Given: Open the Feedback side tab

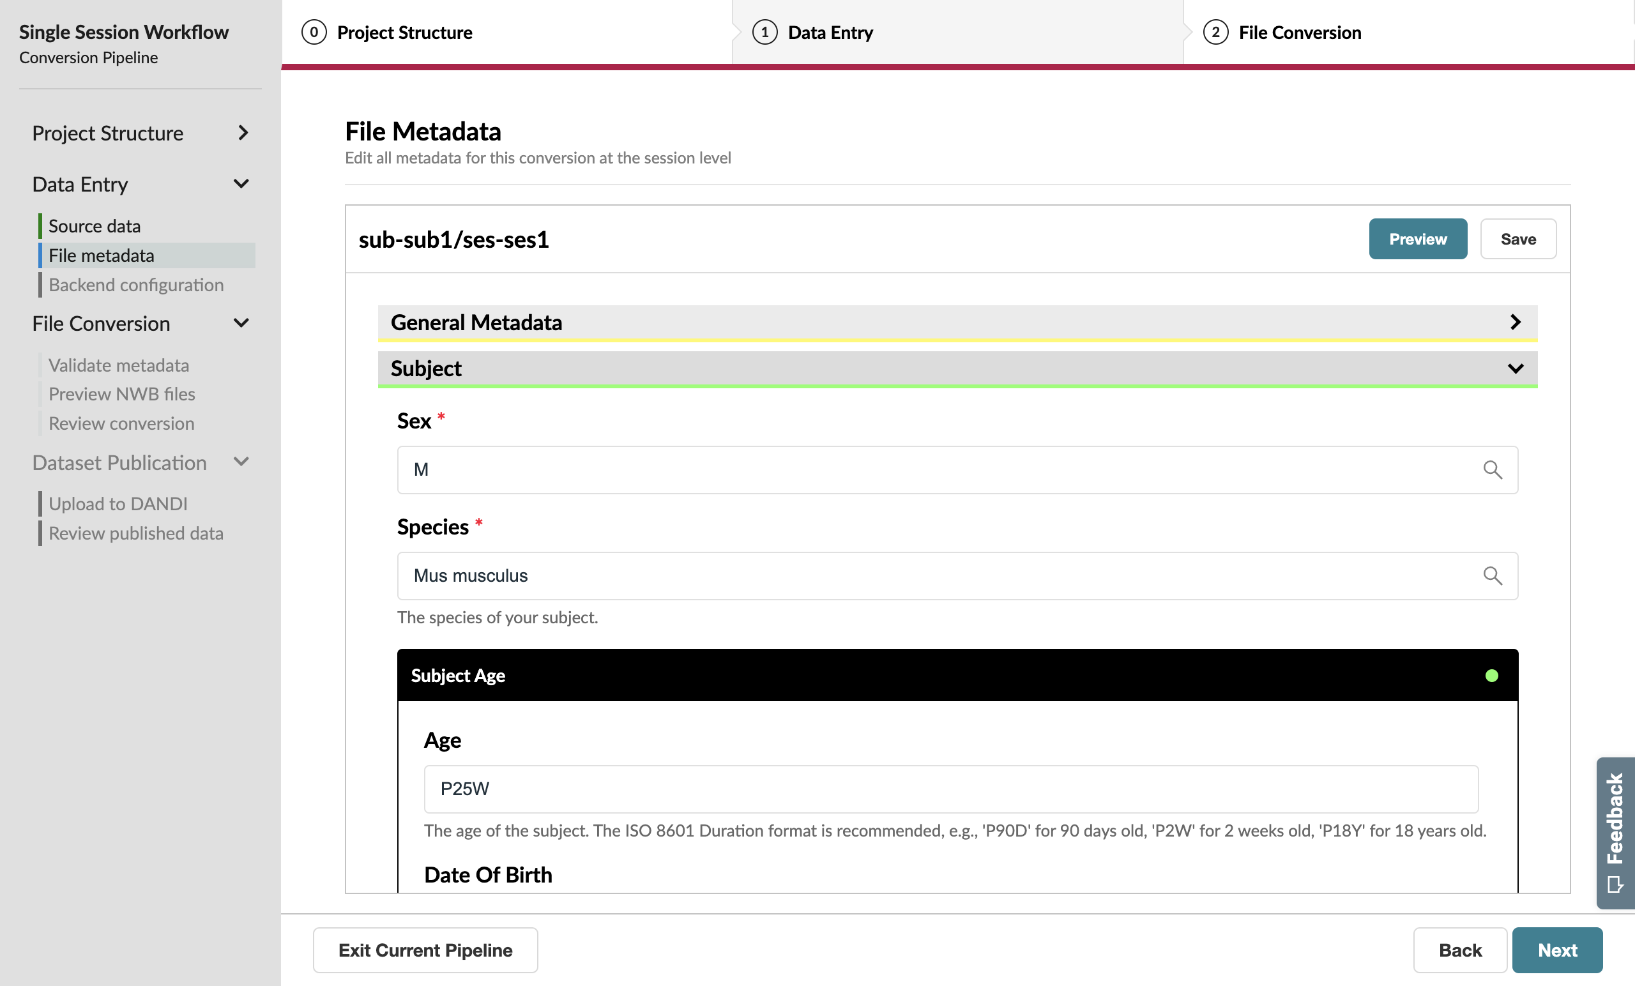Looking at the screenshot, I should click(x=1615, y=833).
